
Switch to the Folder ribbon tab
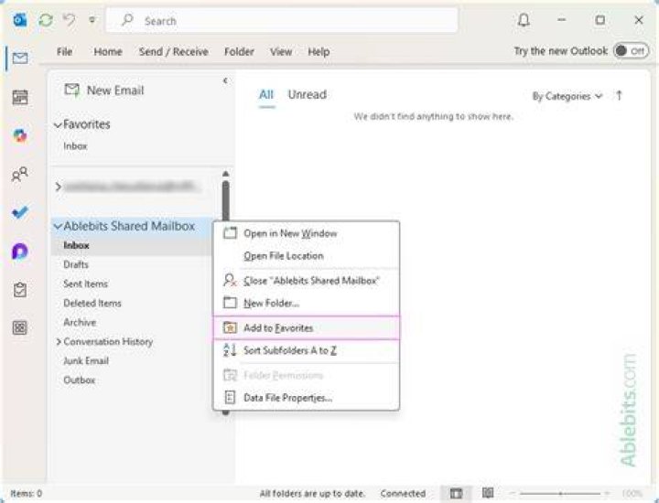point(239,51)
